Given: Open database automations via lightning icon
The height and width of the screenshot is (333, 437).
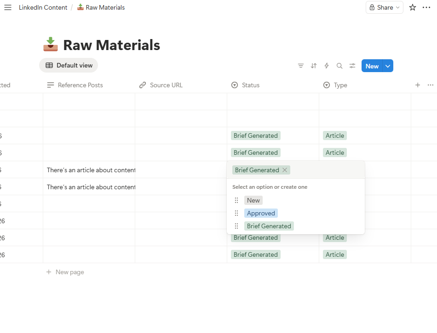Looking at the screenshot, I should (x=327, y=66).
